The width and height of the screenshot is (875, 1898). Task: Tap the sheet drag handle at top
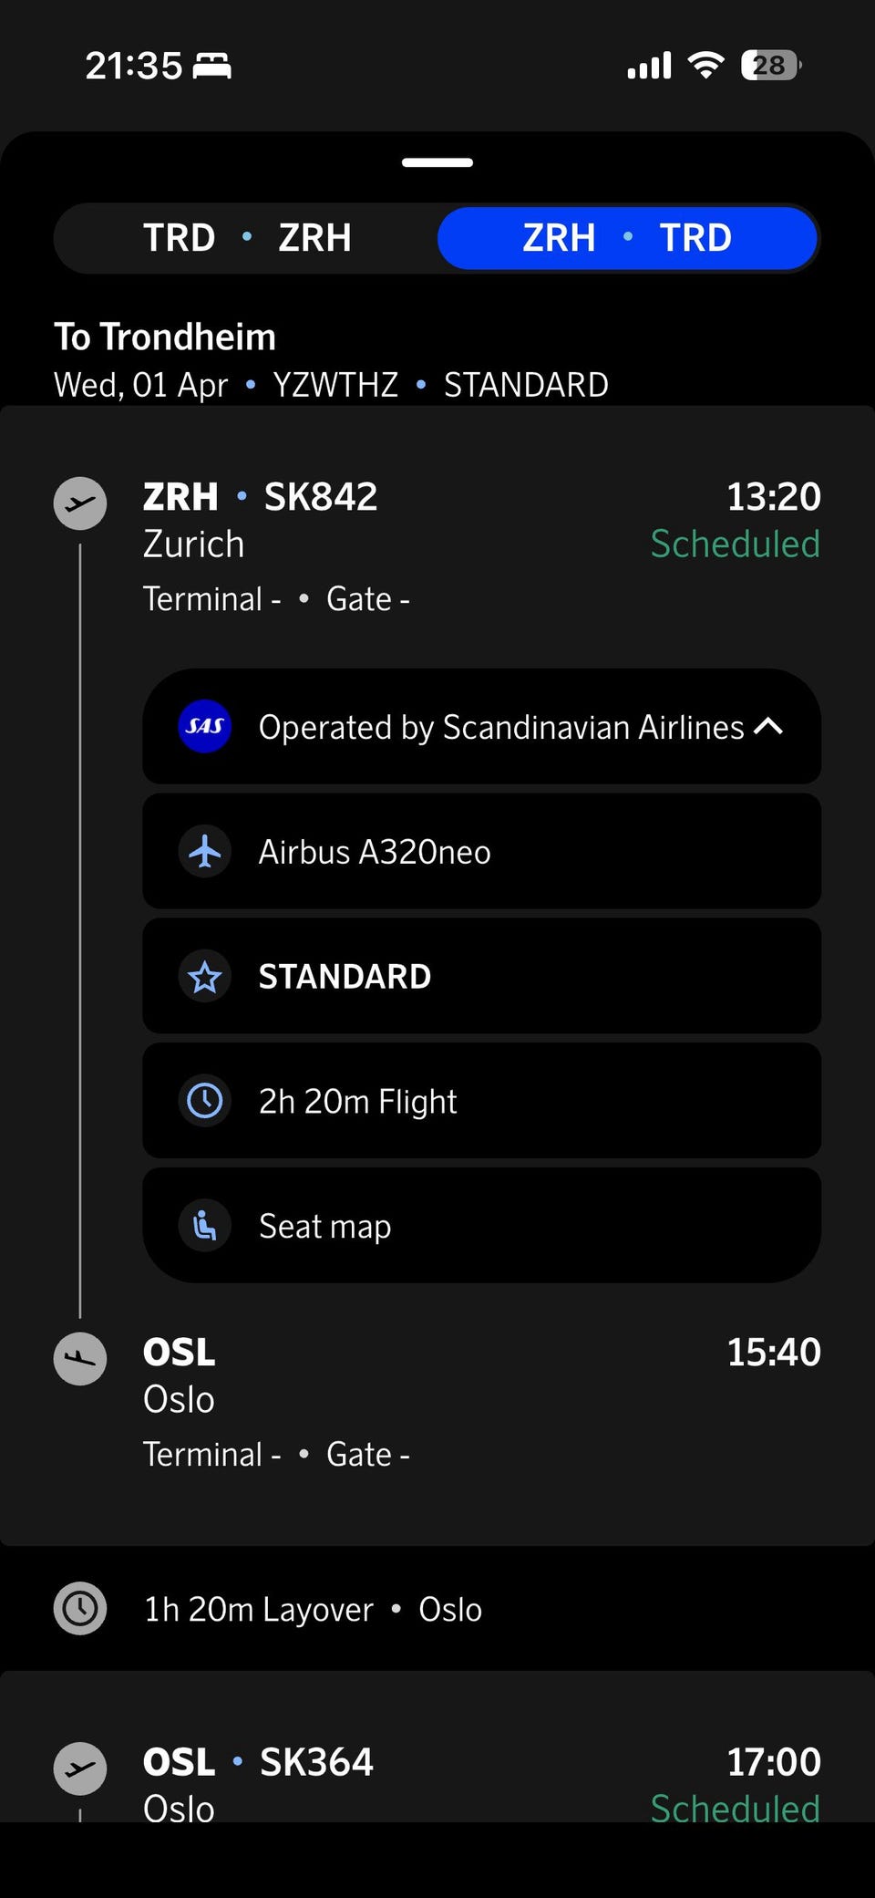click(x=437, y=162)
